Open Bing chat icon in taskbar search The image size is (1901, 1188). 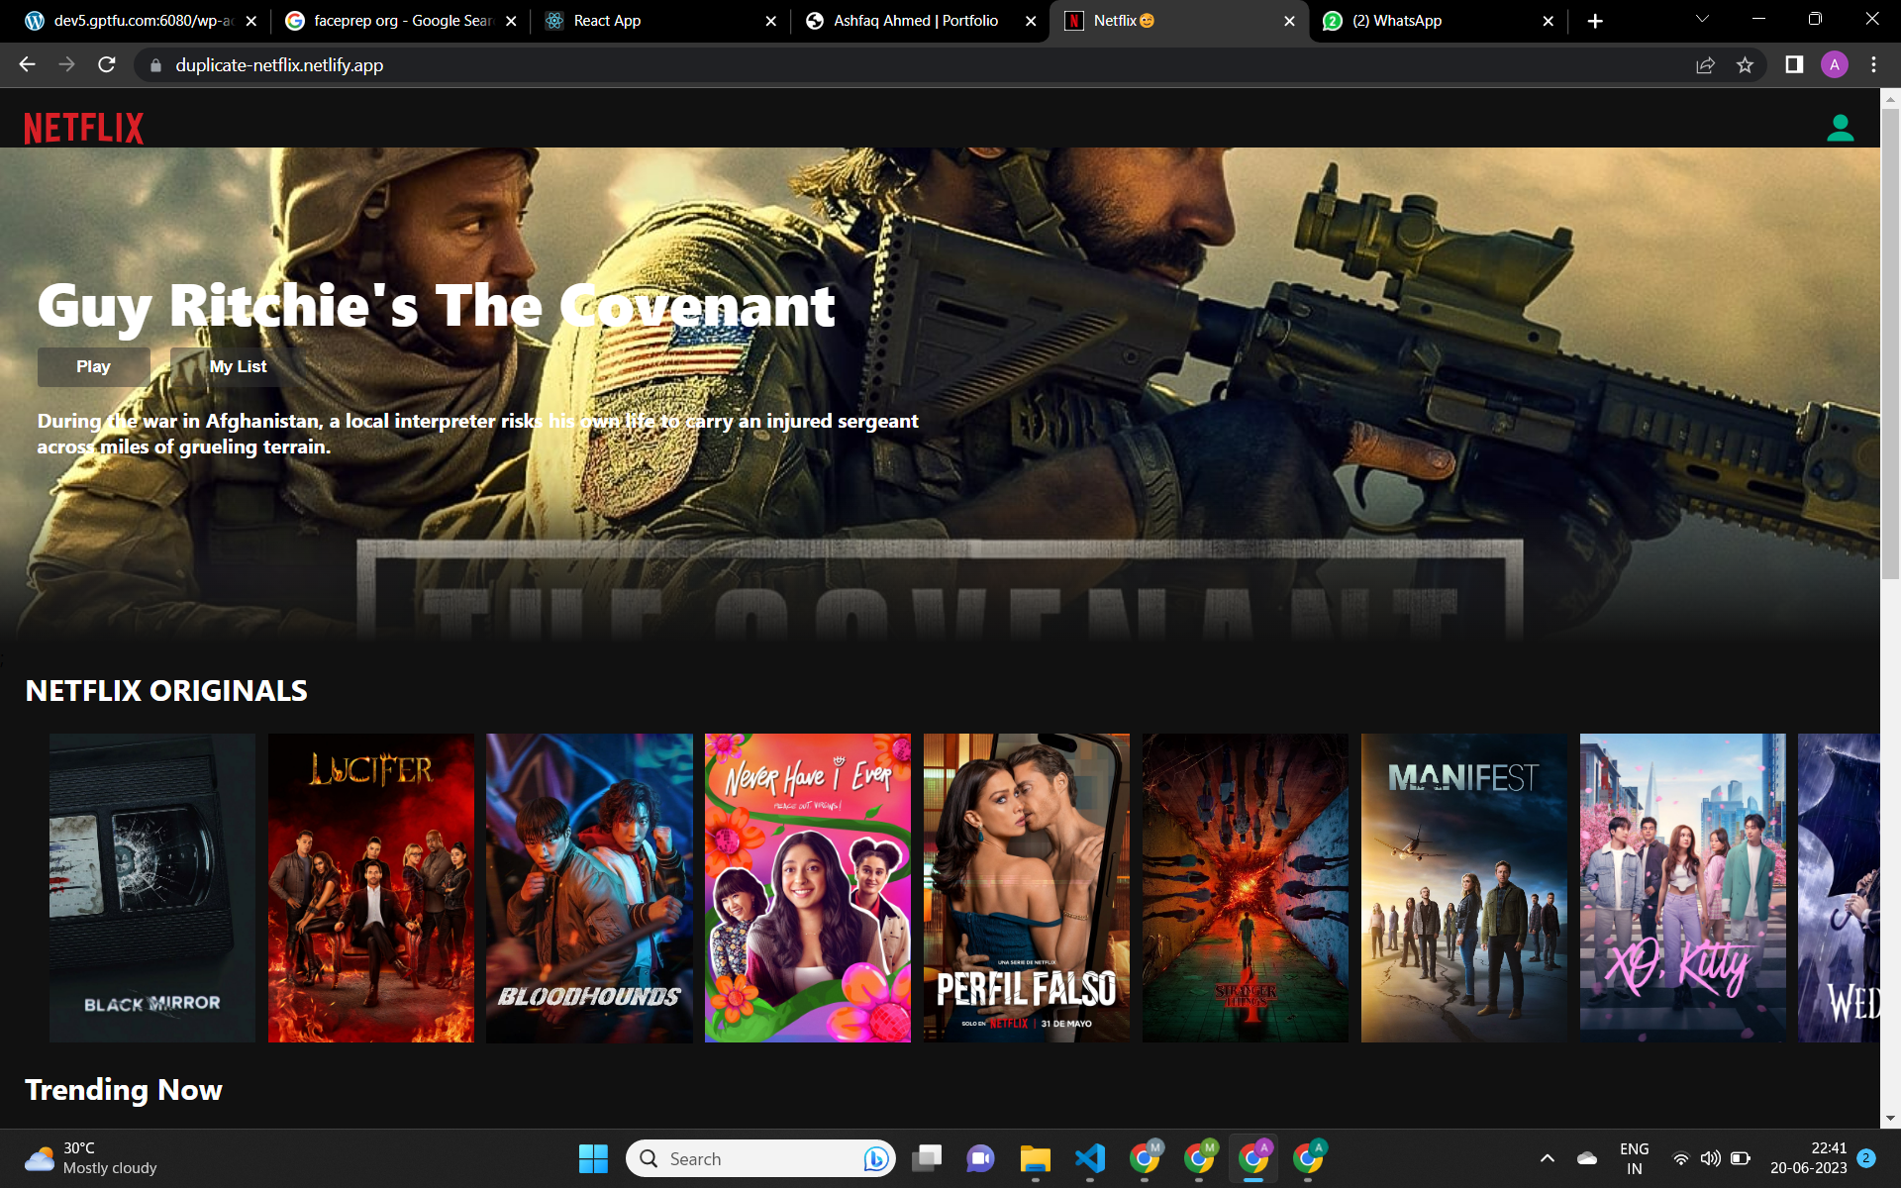pyautogui.click(x=876, y=1158)
